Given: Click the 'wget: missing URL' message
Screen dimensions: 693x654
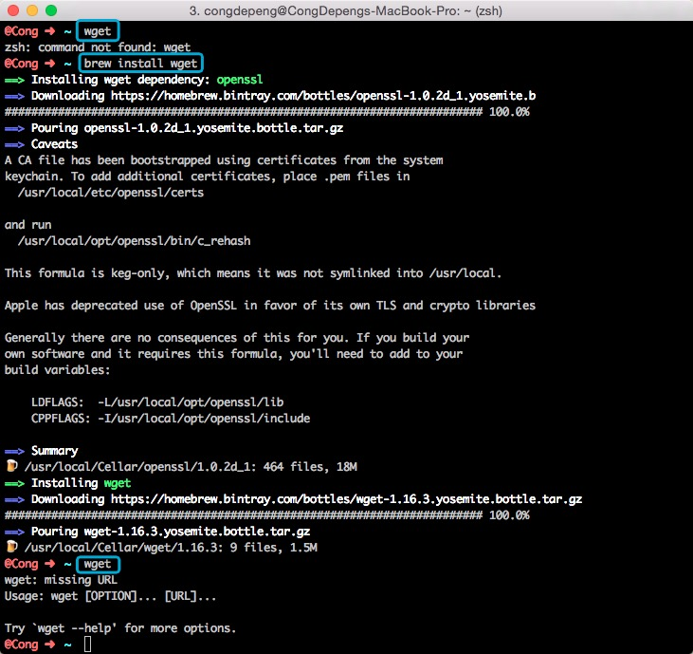Looking at the screenshot, I should click(x=61, y=580).
